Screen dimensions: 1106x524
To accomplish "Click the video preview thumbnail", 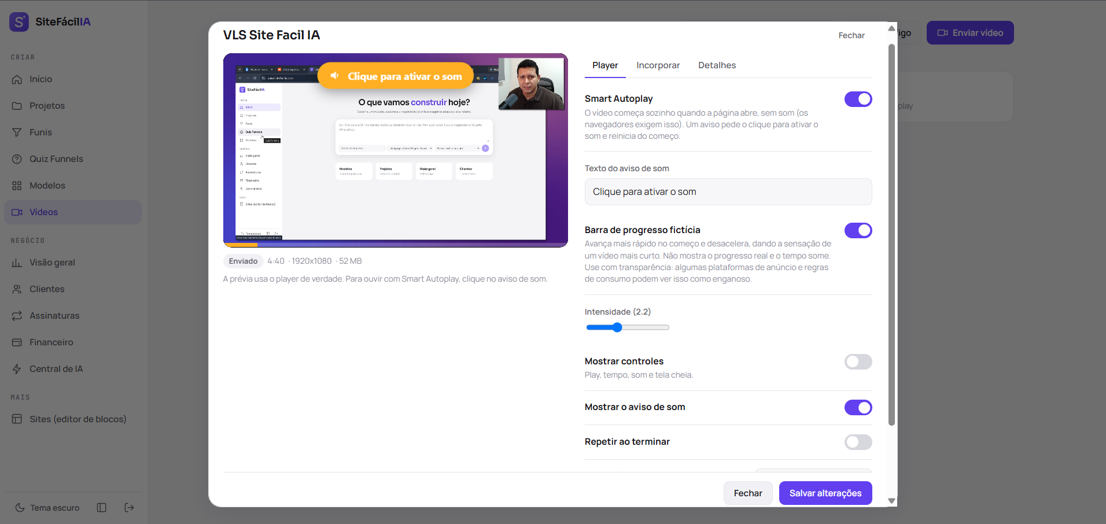I will pos(396,150).
